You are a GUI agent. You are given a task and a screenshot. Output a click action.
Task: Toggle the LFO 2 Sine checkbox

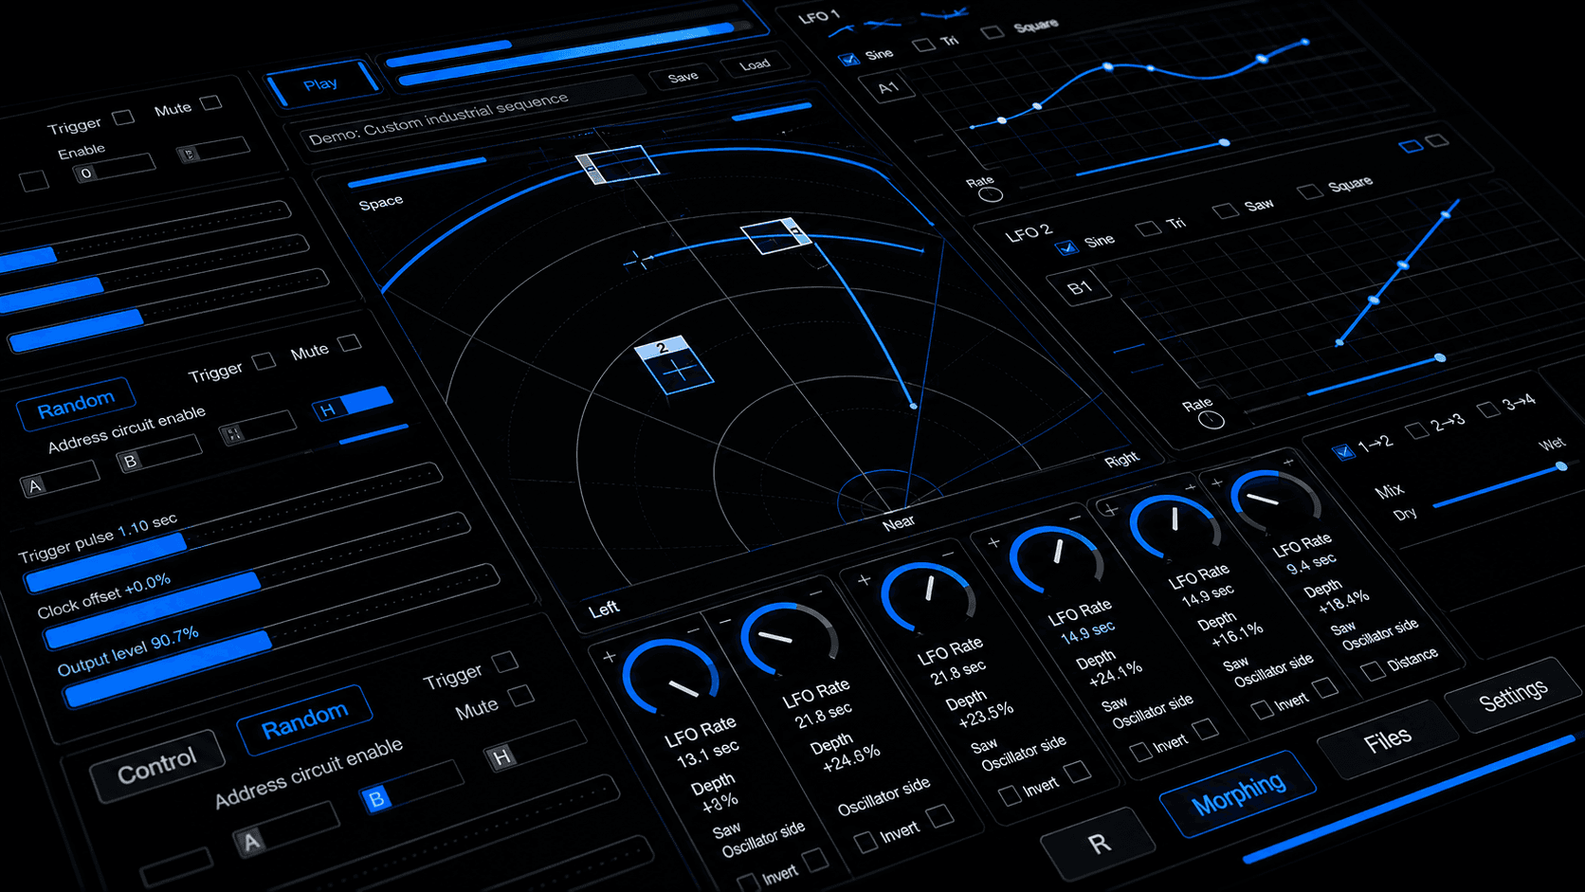coord(1067,248)
